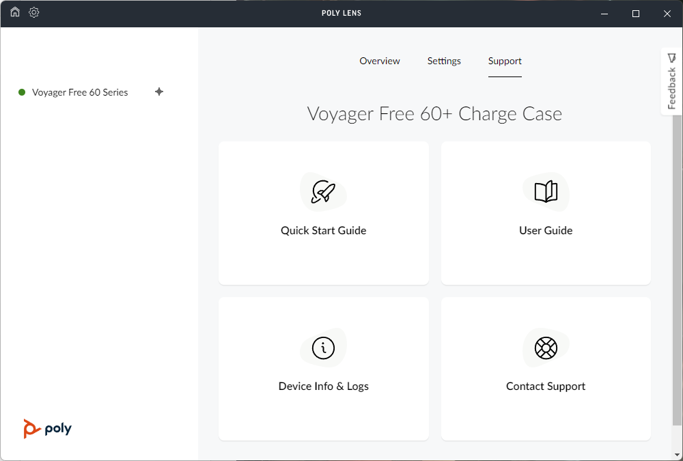Open Device Info & Logs label
This screenshot has width=683, height=461.
pos(324,387)
